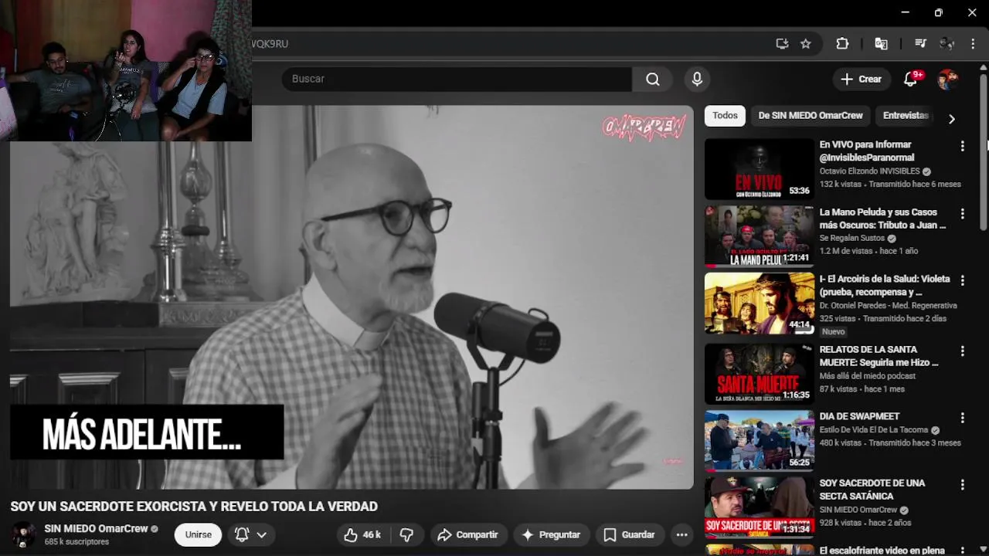The width and height of the screenshot is (989, 556).
Task: Click the Unirse membership button
Action: point(198,534)
